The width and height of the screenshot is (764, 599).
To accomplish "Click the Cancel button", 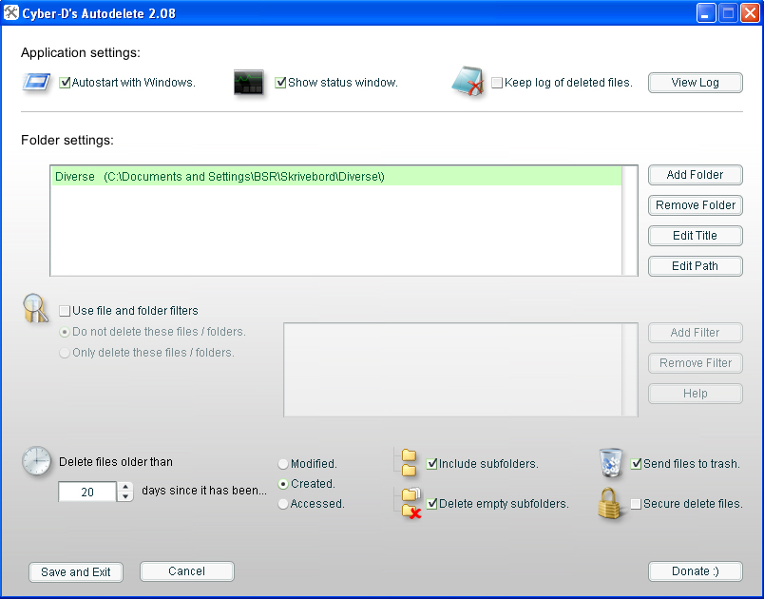I will click(187, 571).
